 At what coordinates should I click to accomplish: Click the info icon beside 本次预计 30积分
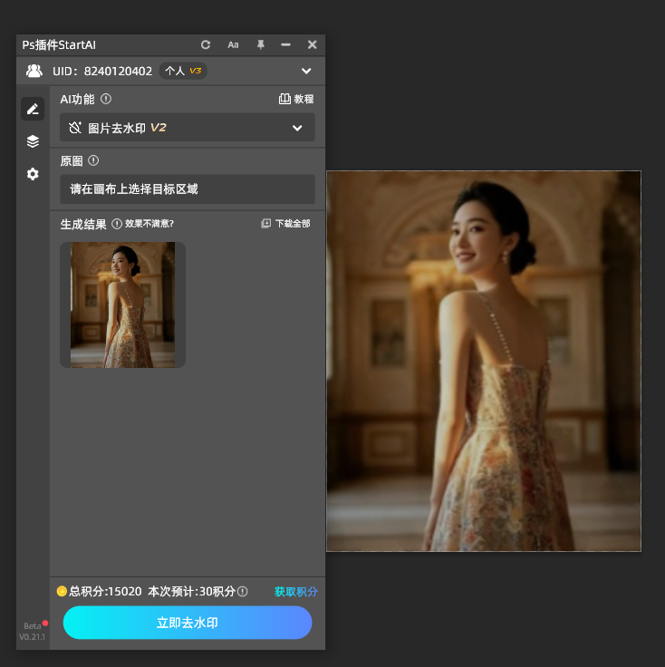pos(242,591)
